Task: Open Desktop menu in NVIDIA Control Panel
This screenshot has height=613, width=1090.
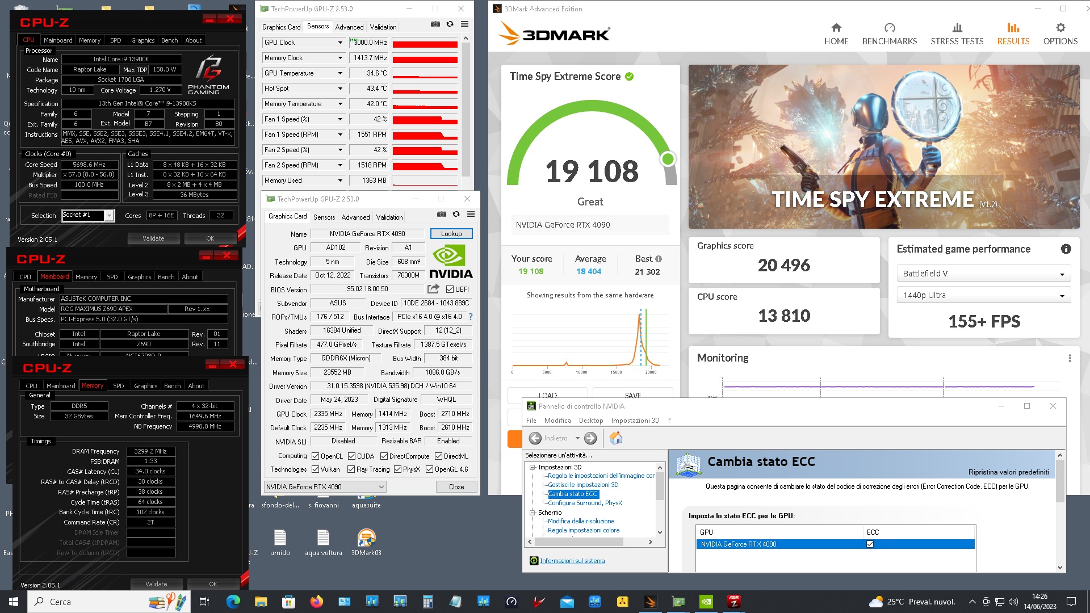Action: click(x=590, y=421)
